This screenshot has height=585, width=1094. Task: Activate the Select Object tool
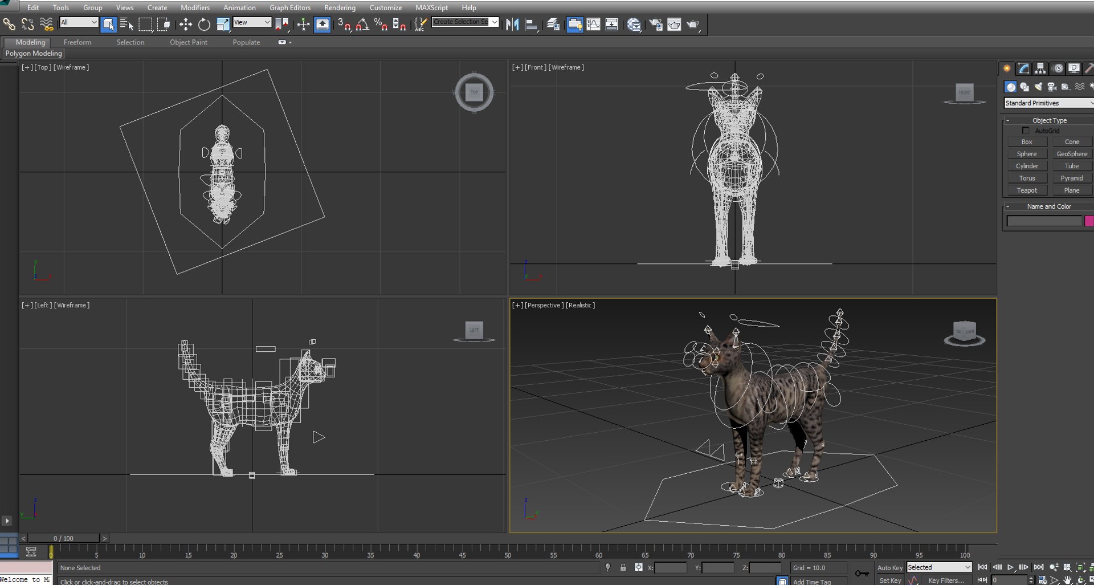click(108, 24)
